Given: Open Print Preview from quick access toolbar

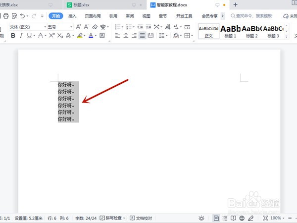Looking at the screenshot, I should 14,16.
